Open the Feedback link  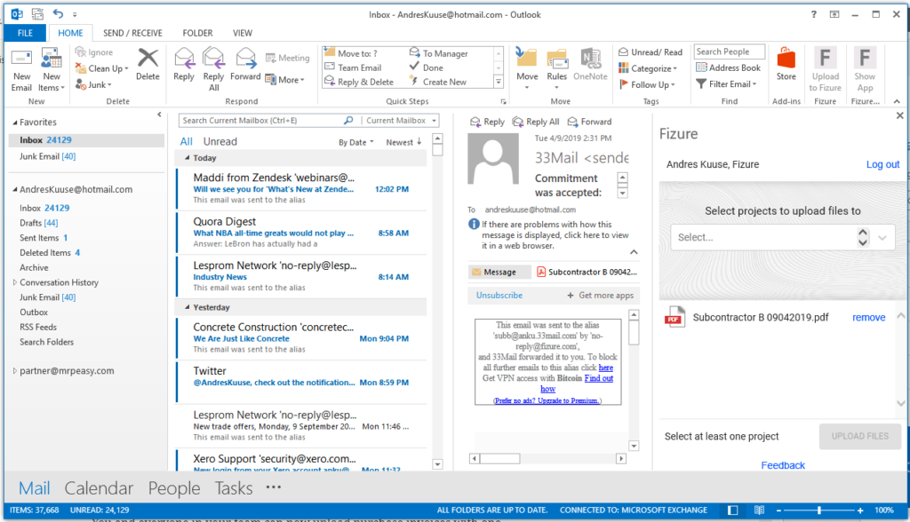click(x=782, y=465)
